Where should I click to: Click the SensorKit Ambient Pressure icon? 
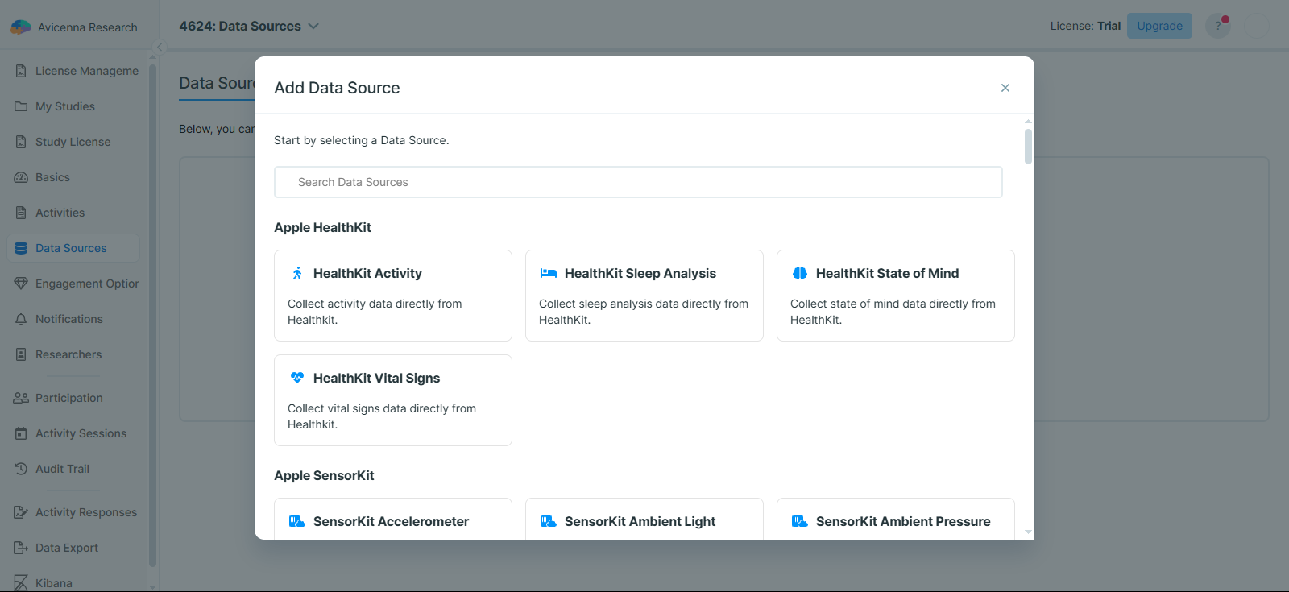point(800,521)
